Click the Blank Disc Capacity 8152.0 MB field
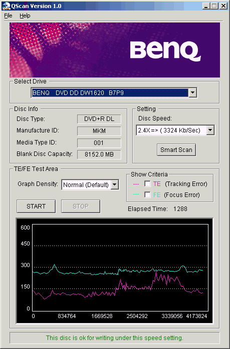The width and height of the screenshot is (230, 349). pos(99,154)
